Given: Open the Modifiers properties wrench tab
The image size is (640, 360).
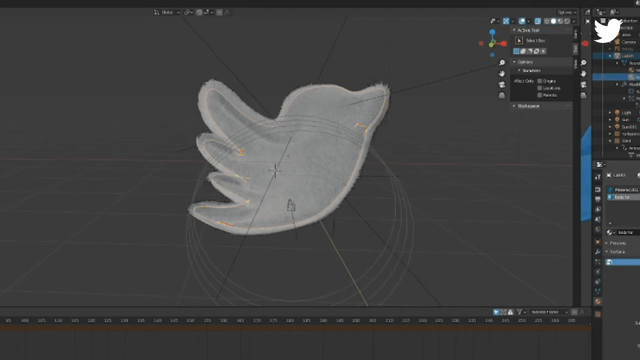Looking at the screenshot, I should click(597, 251).
